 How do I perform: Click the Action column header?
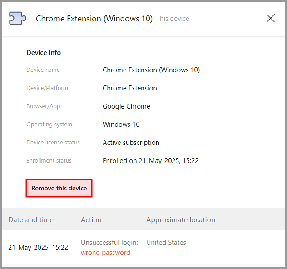tap(91, 219)
